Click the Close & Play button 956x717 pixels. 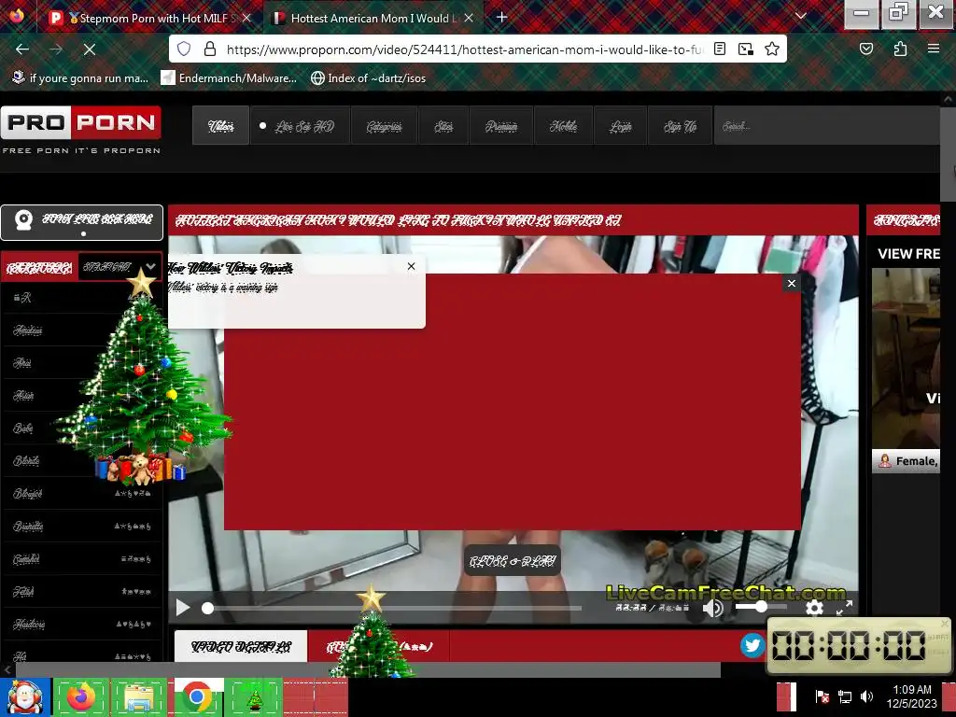click(x=513, y=560)
